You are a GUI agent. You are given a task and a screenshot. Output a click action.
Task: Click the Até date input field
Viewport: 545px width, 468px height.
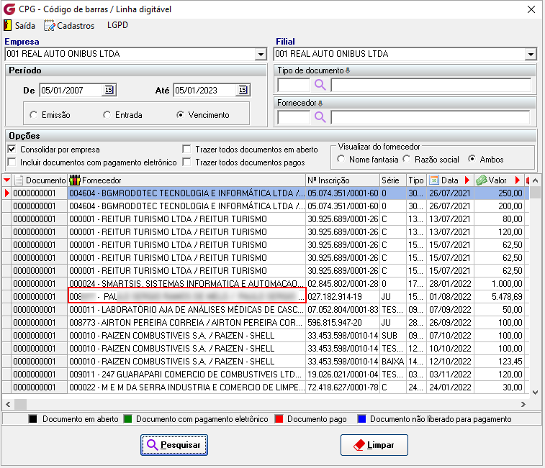pyautogui.click(x=205, y=91)
